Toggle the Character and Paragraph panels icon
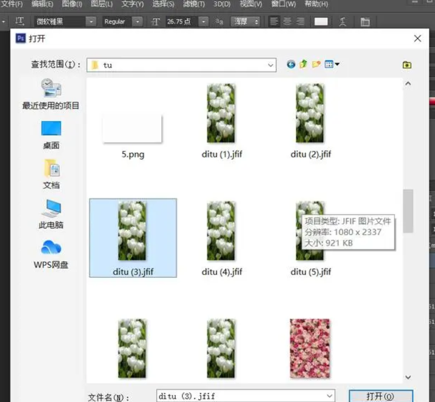 (366, 21)
